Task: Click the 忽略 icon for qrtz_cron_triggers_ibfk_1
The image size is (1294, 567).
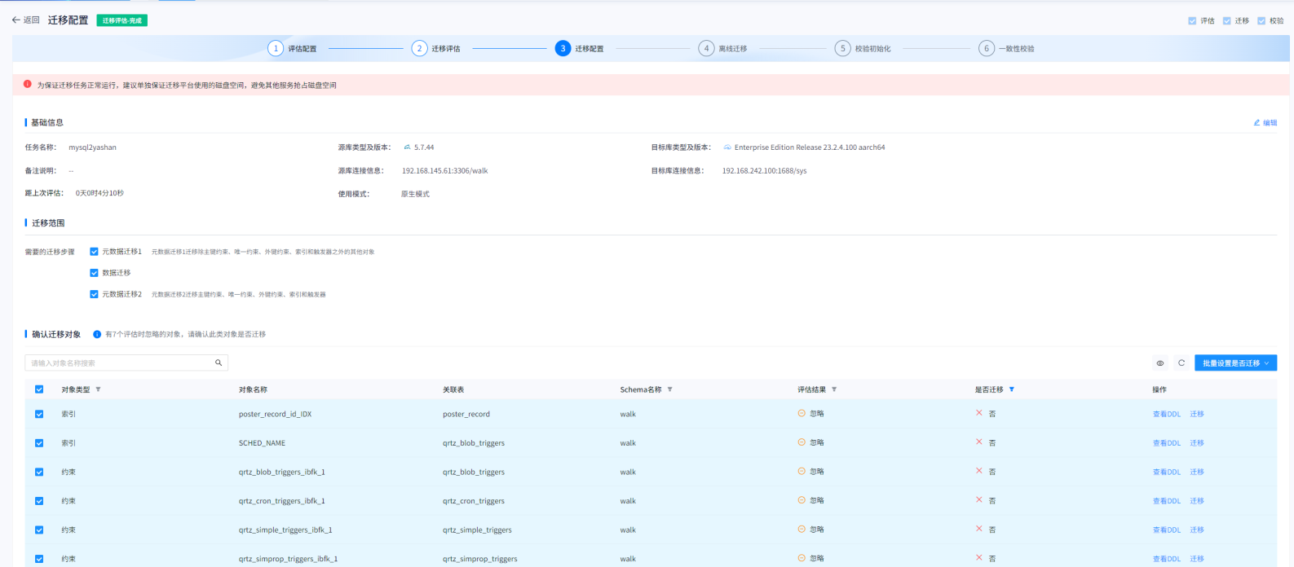Action: coord(802,500)
